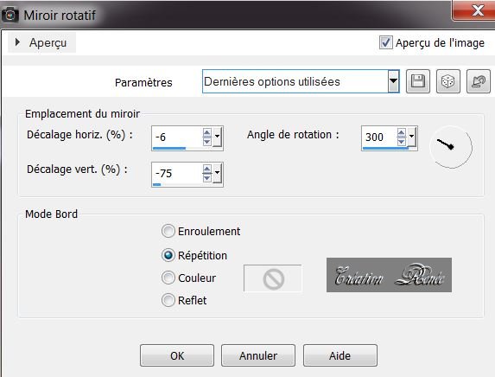Select the Reflet radio button
This screenshot has height=377, width=495.
coord(168,300)
